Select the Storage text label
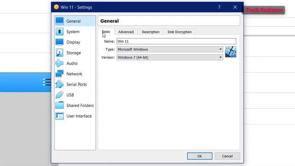 [x=74, y=53]
